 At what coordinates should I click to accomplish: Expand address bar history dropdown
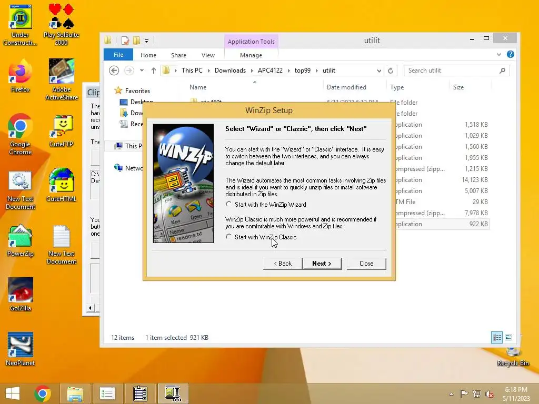379,70
